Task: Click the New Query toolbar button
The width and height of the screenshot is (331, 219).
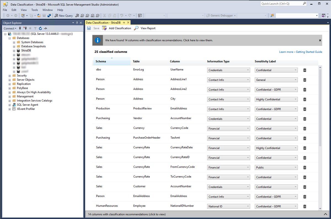Action: tap(64, 16)
